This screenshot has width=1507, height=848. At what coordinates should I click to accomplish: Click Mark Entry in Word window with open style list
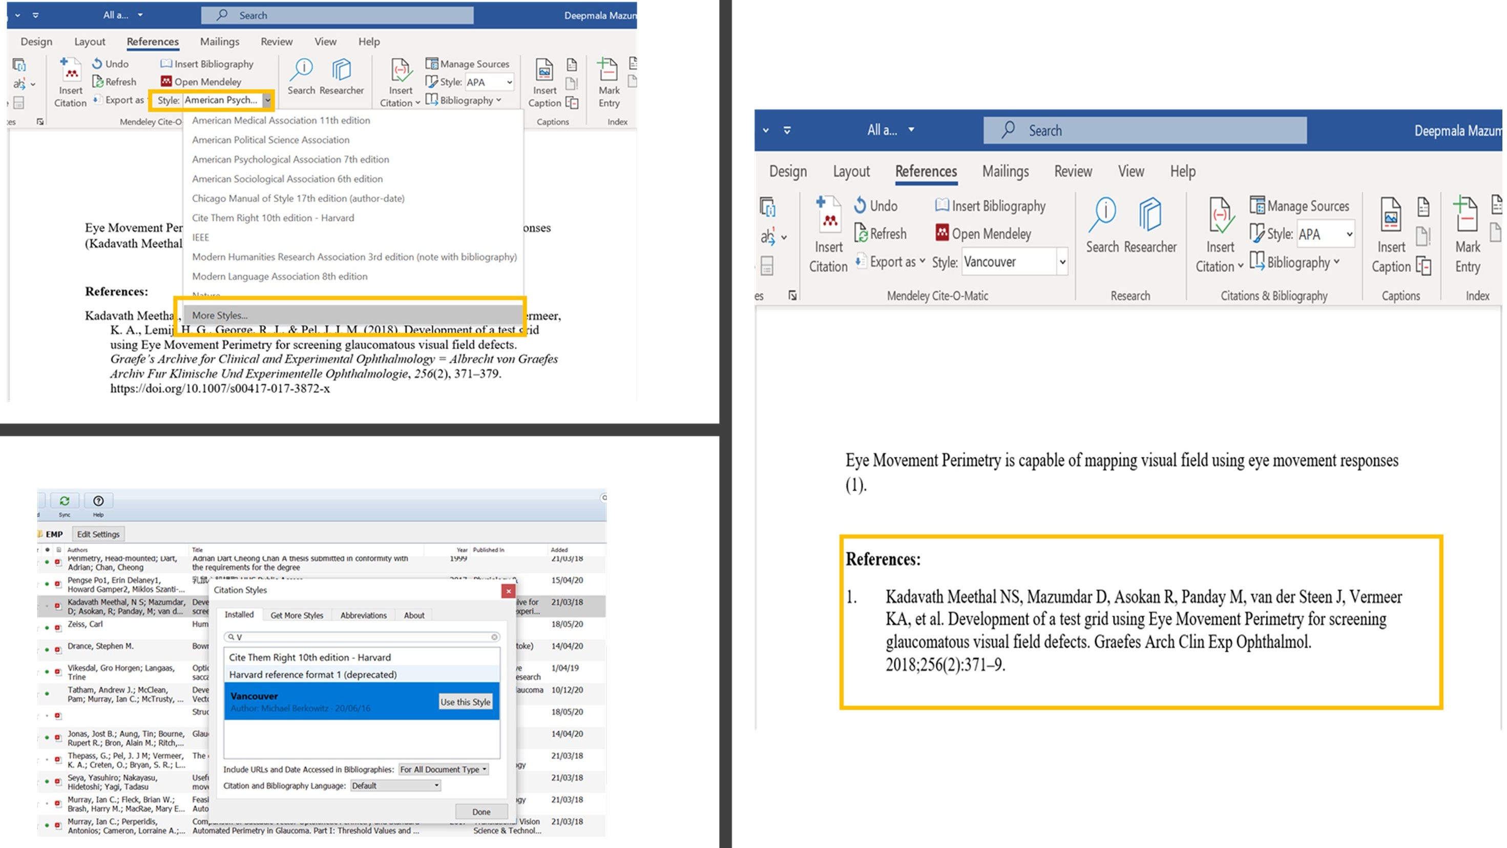click(x=609, y=83)
